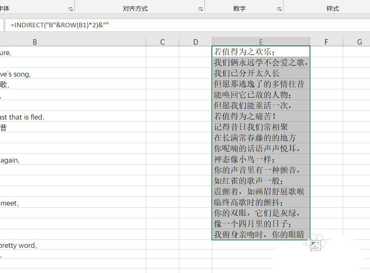Select column B header
Viewport: 370px width, 273px height.
click(35, 41)
